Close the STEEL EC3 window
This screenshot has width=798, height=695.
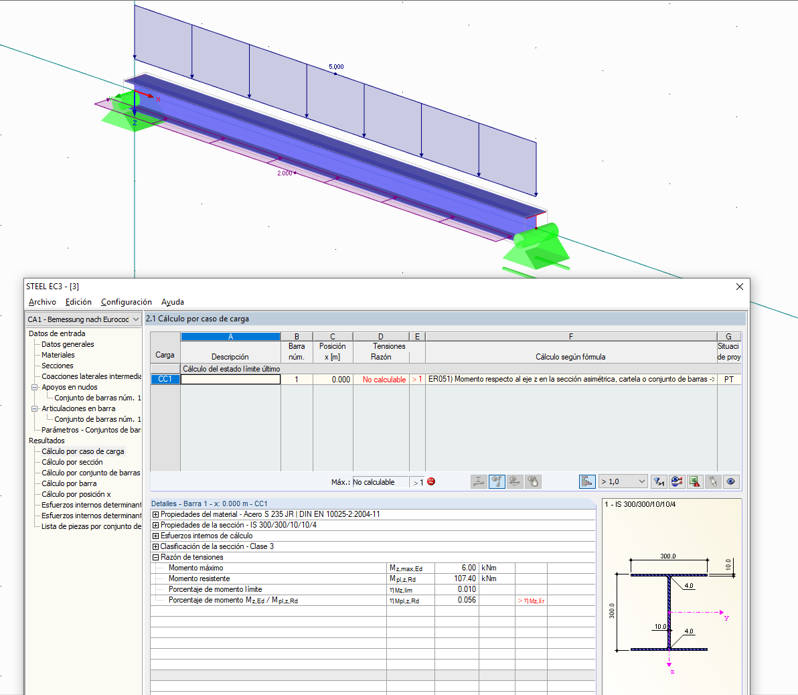click(x=740, y=287)
